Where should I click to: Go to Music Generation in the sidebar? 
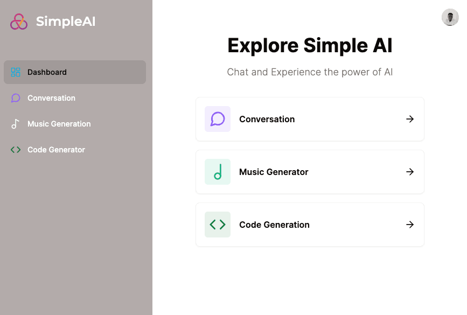click(x=59, y=124)
